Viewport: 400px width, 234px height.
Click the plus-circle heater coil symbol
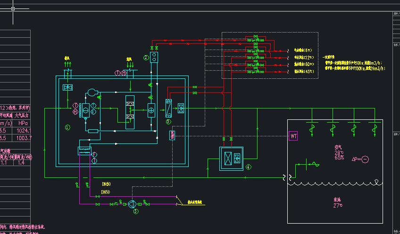(151, 110)
